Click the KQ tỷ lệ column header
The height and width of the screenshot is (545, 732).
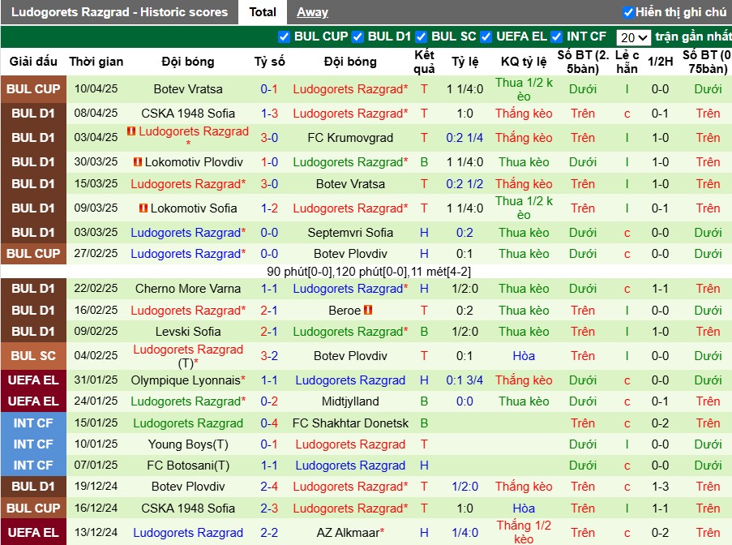(524, 62)
